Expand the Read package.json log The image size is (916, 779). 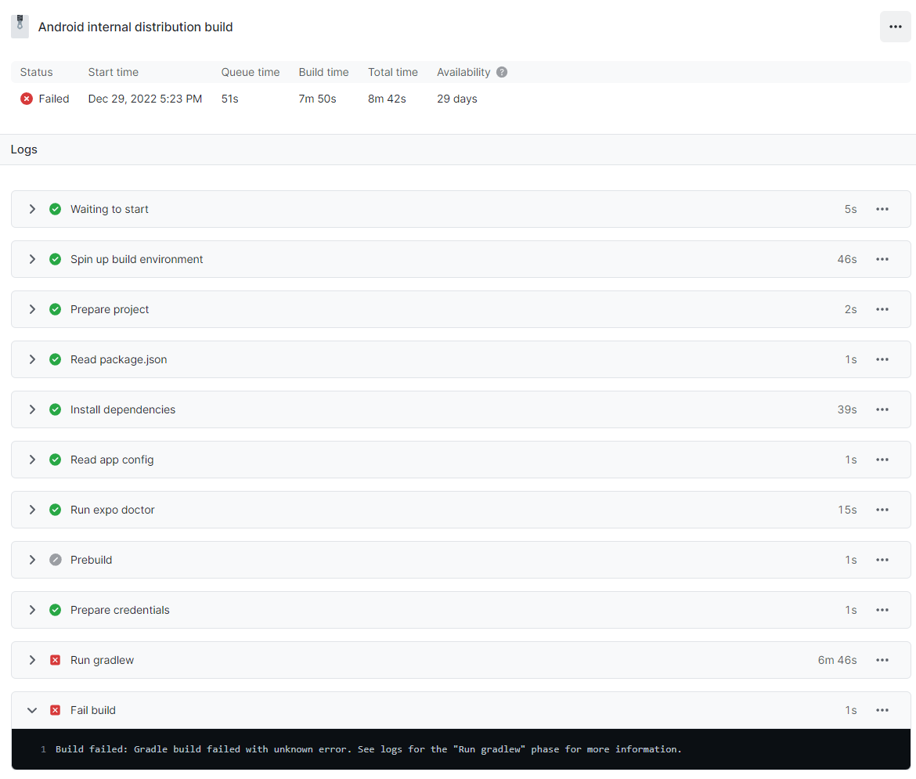click(32, 359)
